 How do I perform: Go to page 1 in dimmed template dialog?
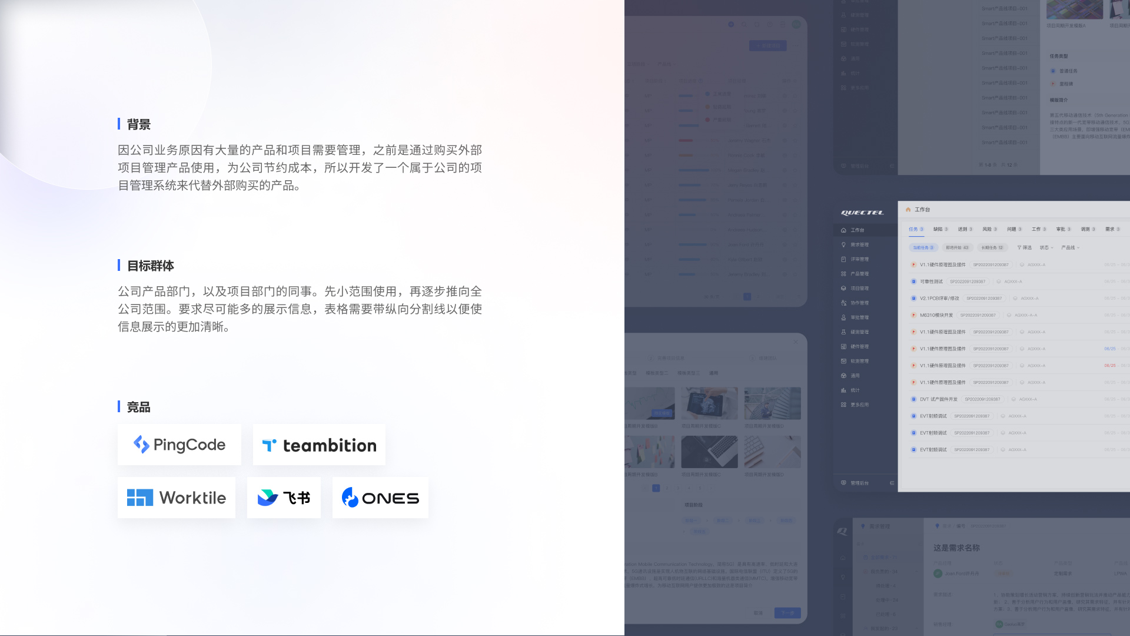pos(656,488)
